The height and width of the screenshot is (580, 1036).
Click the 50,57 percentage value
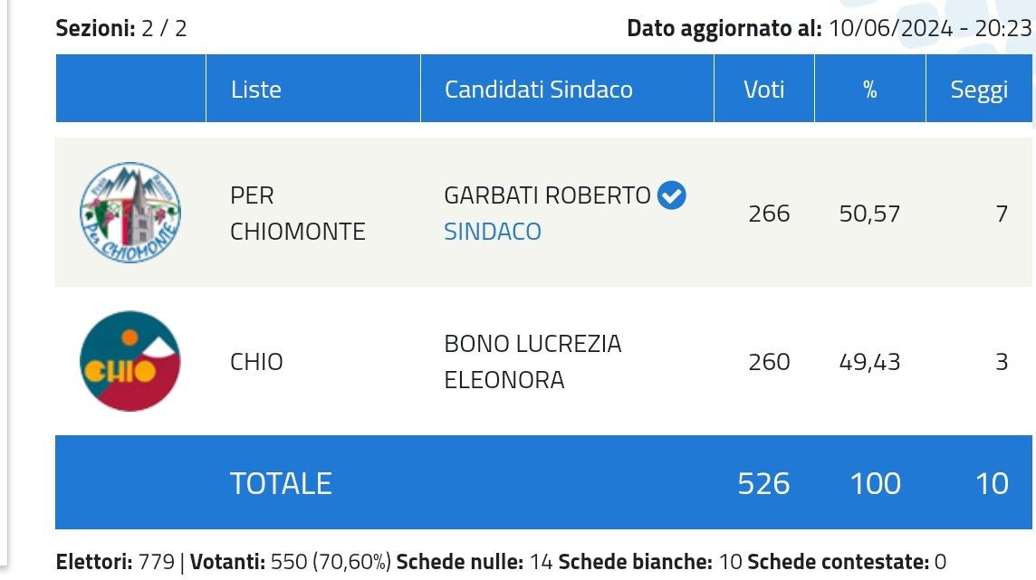[869, 214]
